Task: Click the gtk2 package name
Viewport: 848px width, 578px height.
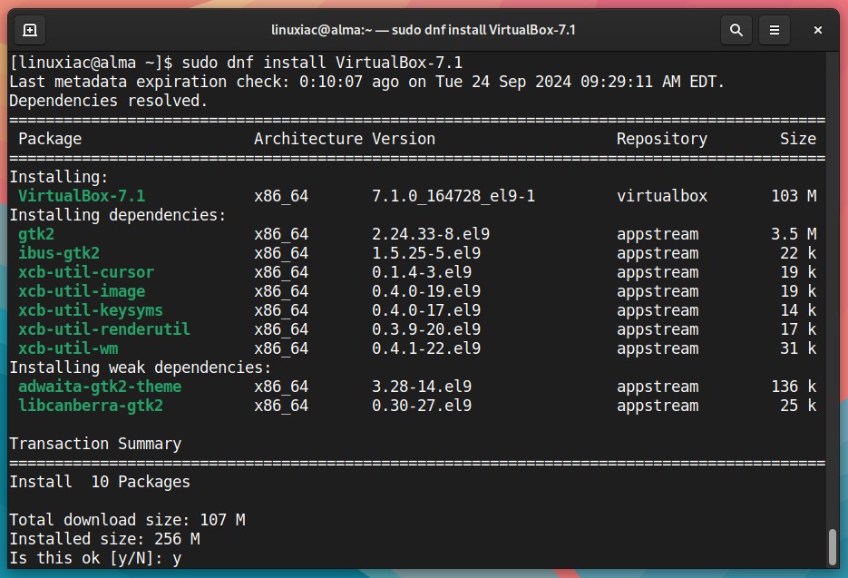Action: [x=36, y=234]
